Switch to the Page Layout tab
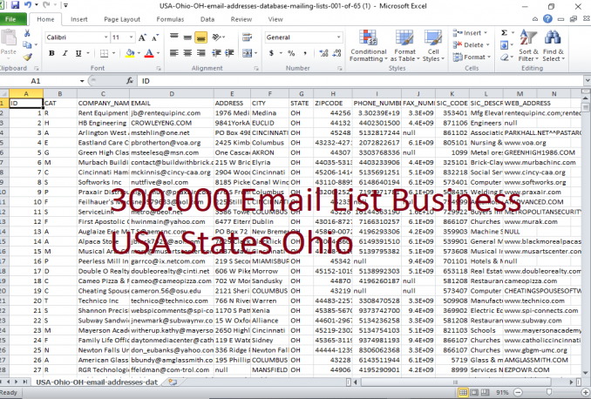The width and height of the screenshot is (591, 399). click(120, 18)
